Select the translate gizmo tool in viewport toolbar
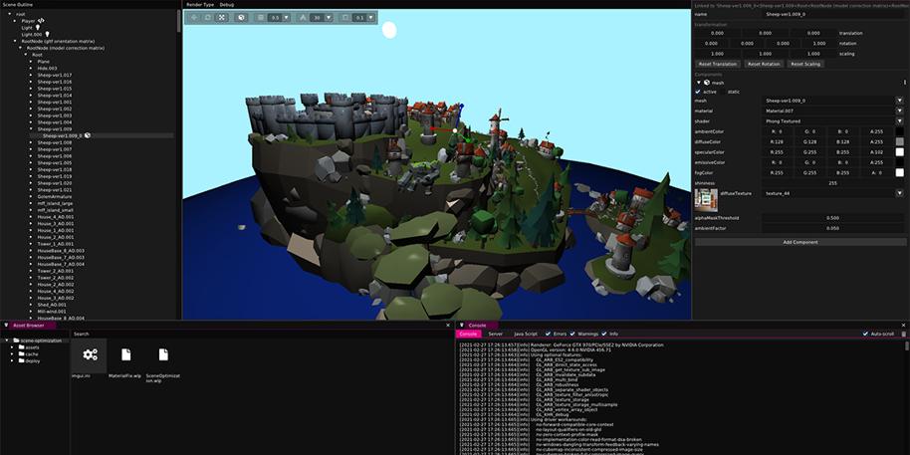 [194, 18]
